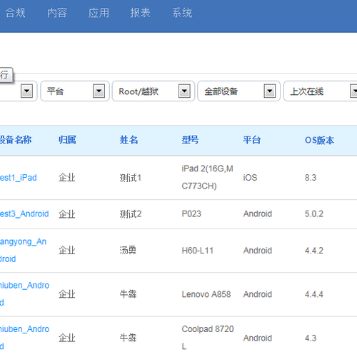Sort table by 归属 column header
This screenshot has width=357, height=357.
[x=67, y=140]
